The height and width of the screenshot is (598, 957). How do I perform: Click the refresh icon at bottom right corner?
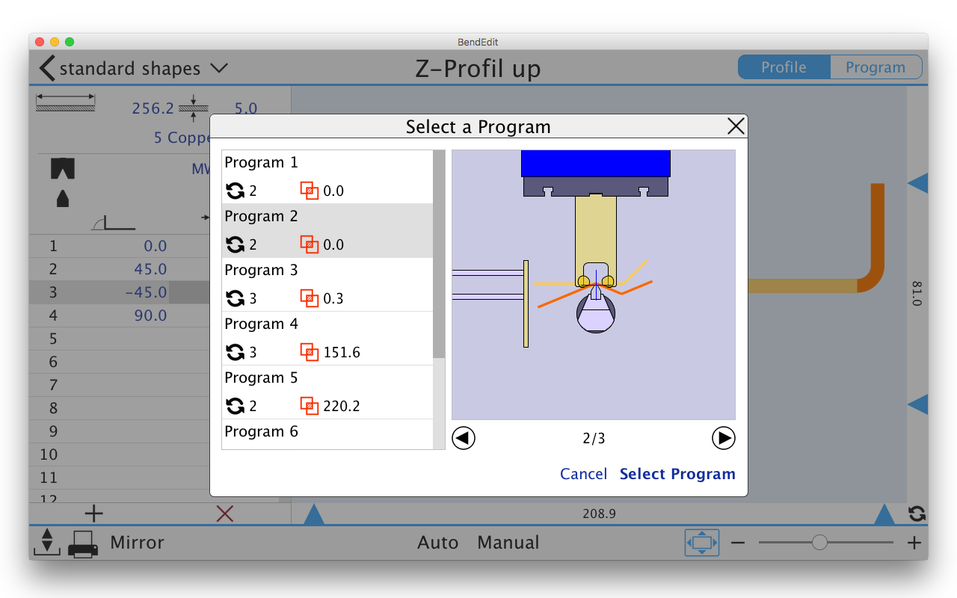917,514
